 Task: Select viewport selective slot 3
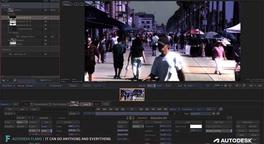point(87,4)
